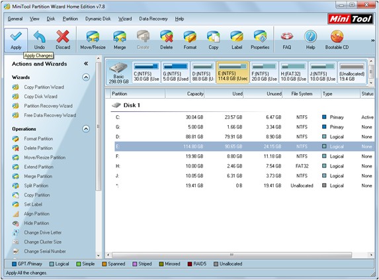Open Help from the toolbar
This screenshot has height=280, width=379.
tap(310, 40)
